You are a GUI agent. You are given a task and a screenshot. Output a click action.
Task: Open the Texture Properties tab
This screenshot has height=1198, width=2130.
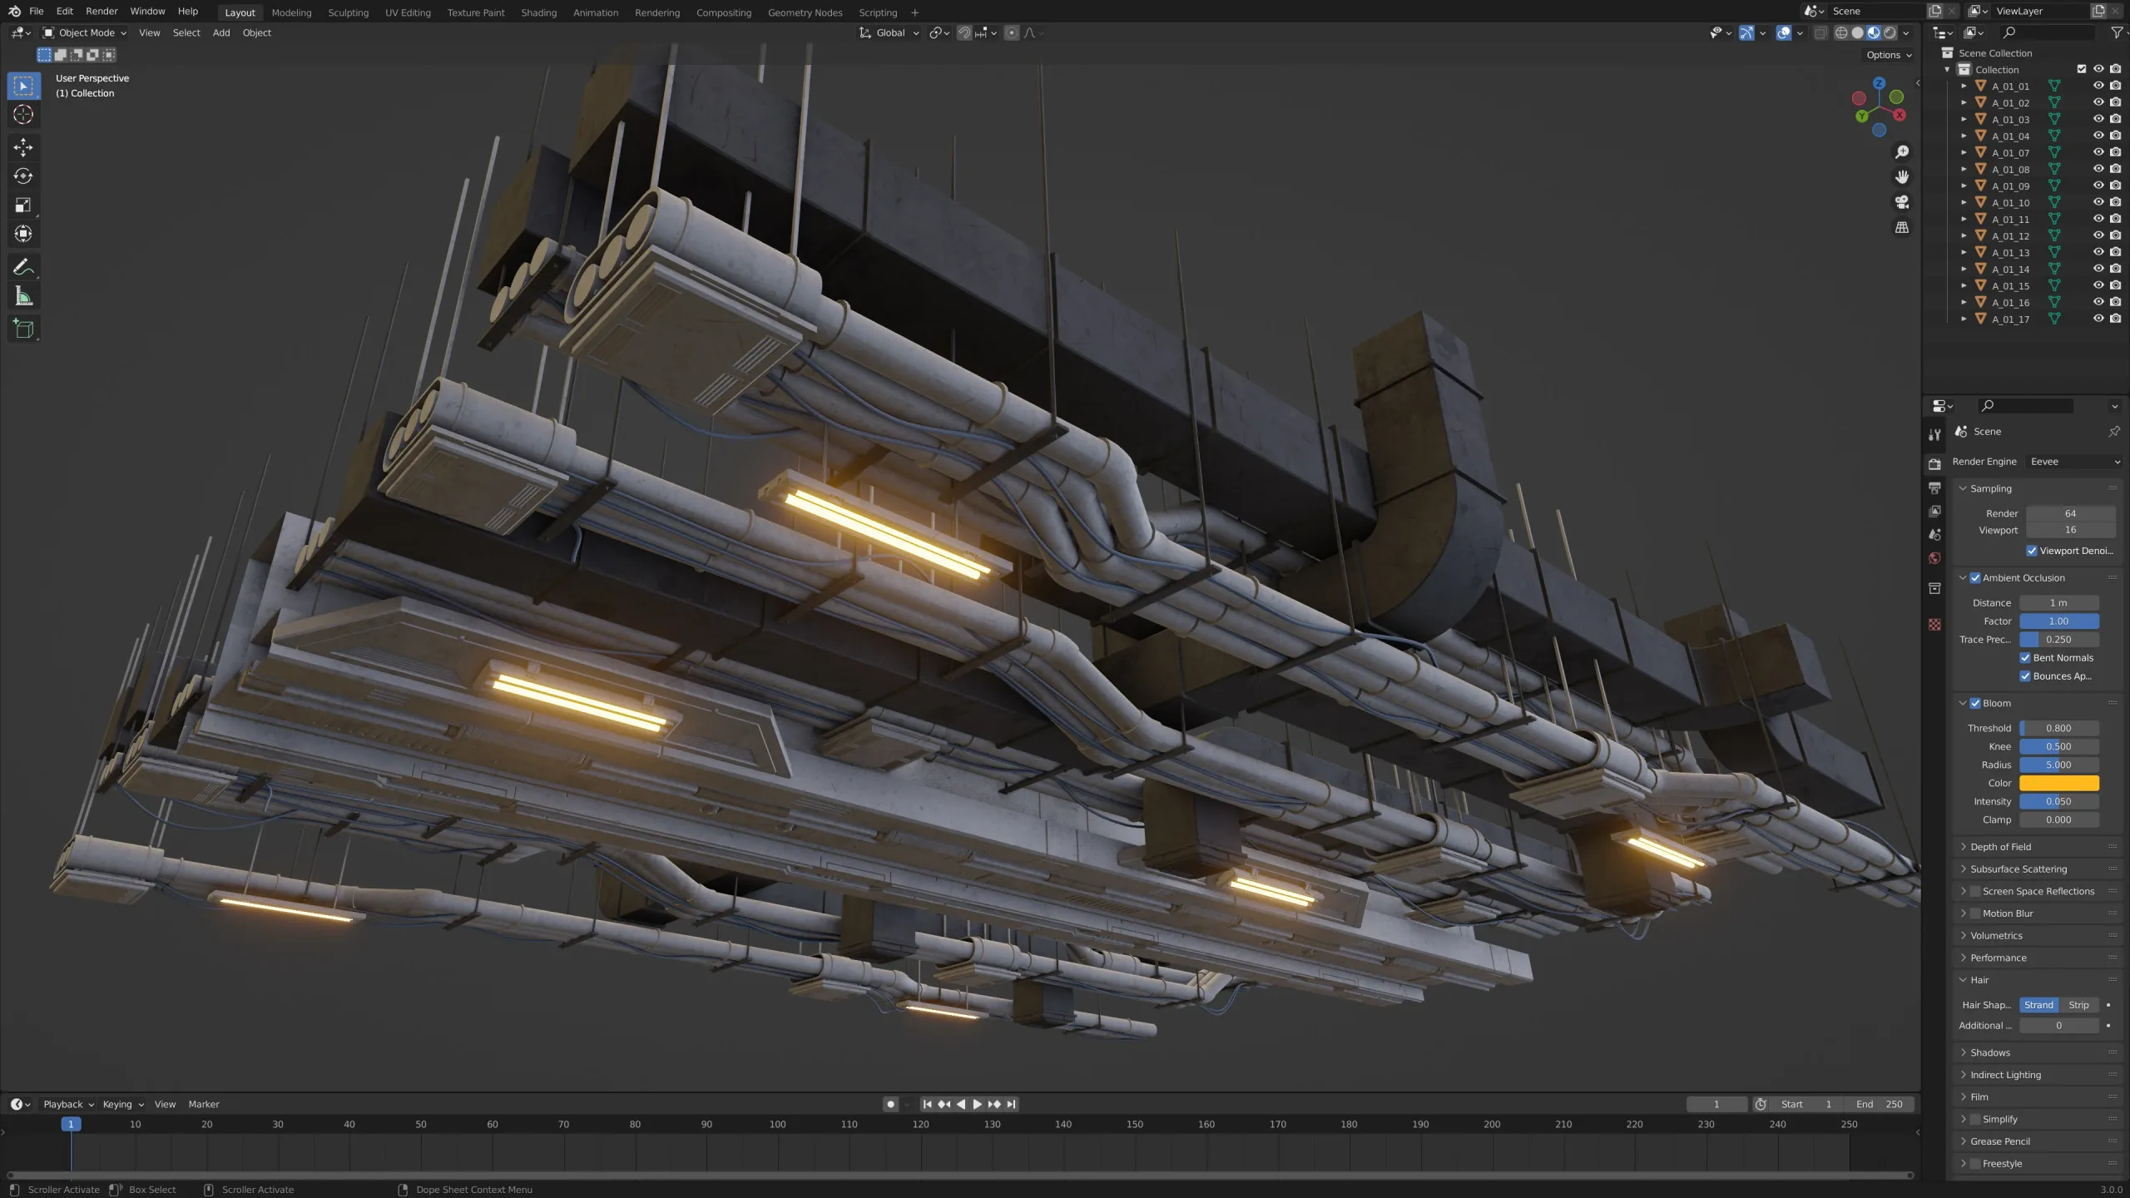click(1934, 624)
